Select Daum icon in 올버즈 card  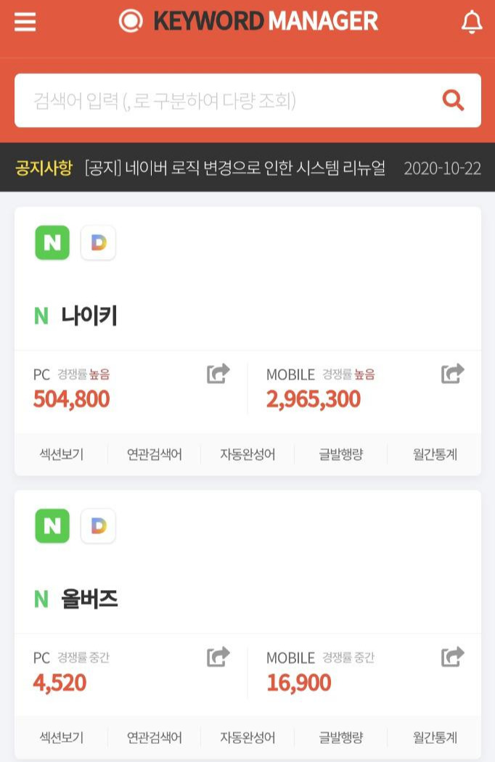click(98, 526)
